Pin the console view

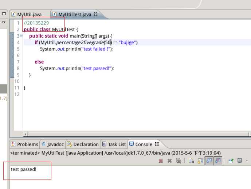(x=231, y=161)
